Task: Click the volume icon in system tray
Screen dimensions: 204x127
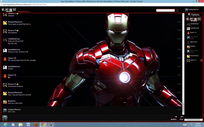Action: [192, 125]
